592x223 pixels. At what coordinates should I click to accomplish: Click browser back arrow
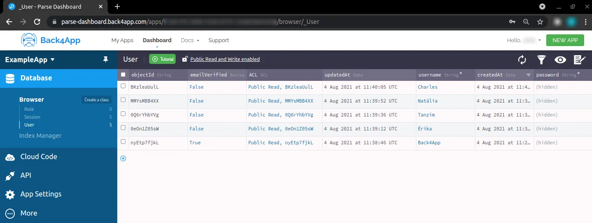pyautogui.click(x=9, y=21)
